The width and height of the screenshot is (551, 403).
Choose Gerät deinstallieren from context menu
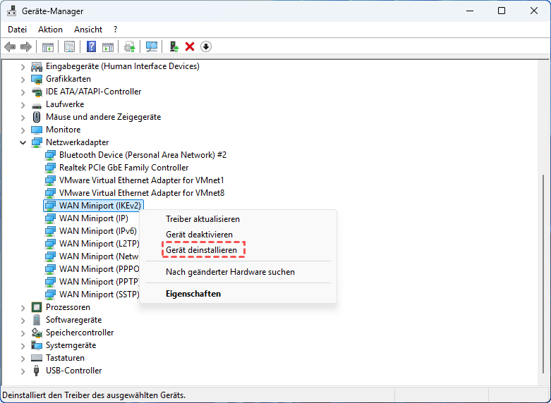coord(201,250)
